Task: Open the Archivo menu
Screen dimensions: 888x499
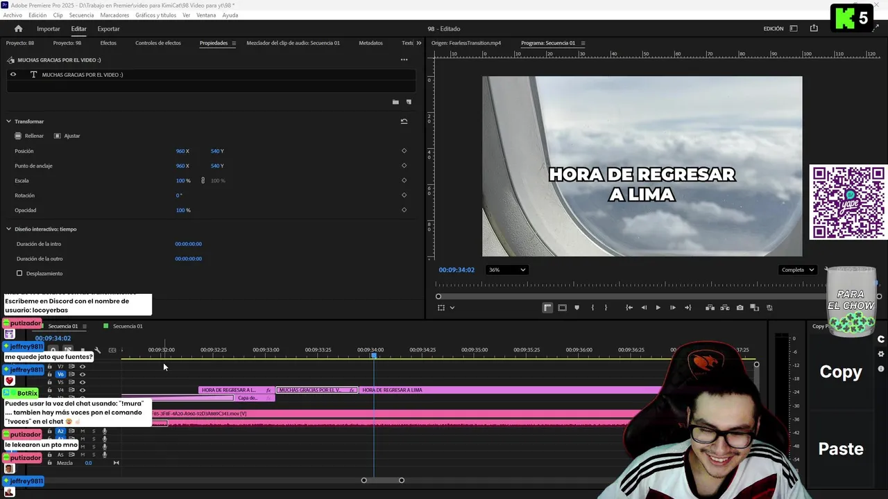Action: [12, 15]
